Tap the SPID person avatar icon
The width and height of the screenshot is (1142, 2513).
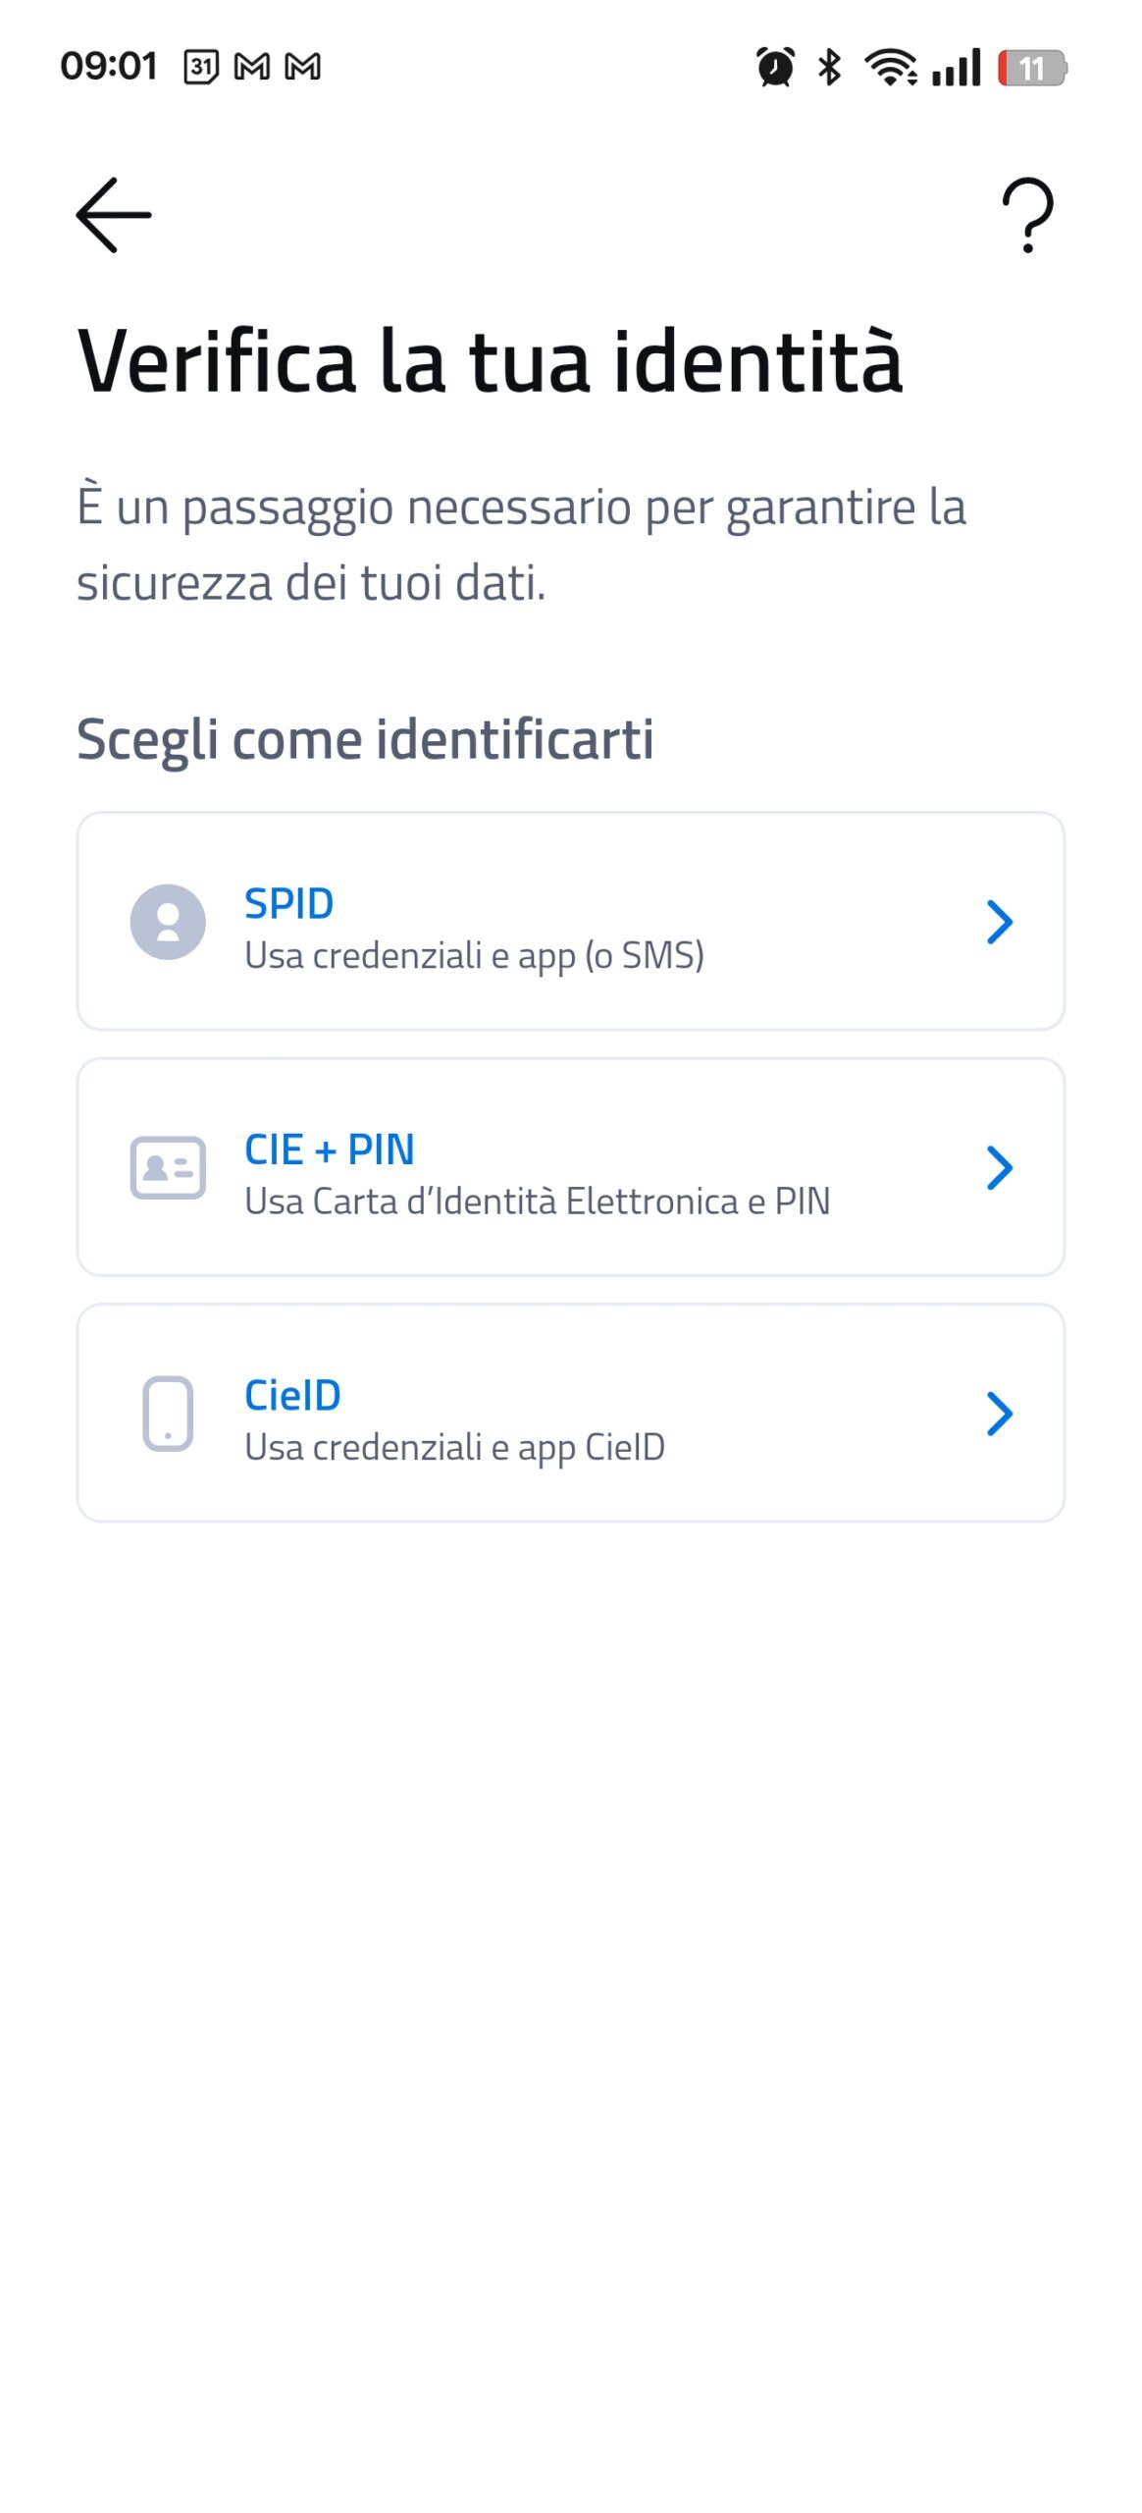pyautogui.click(x=168, y=922)
